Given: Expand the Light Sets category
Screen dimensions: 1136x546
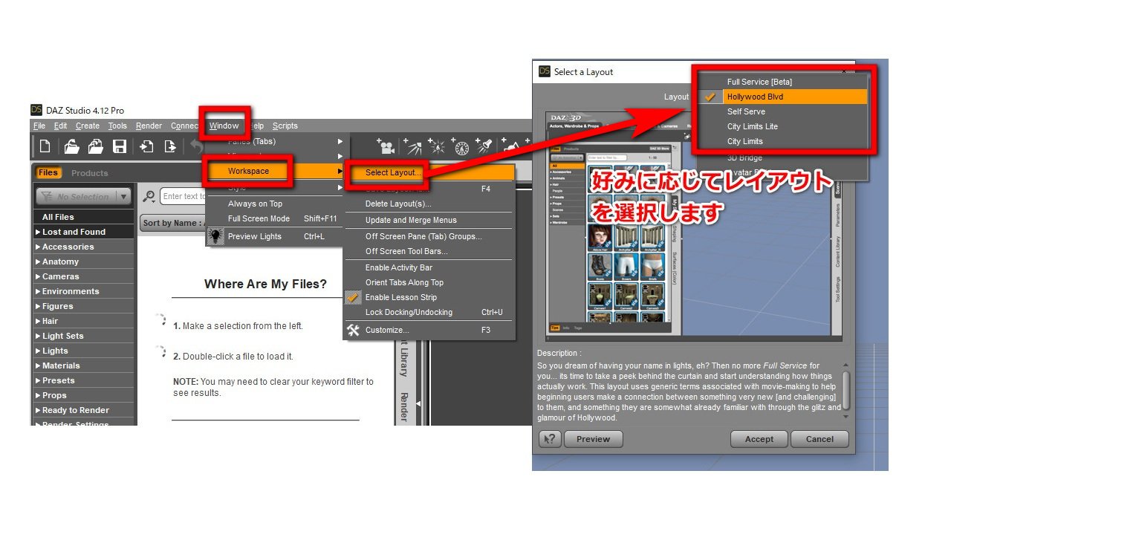Looking at the screenshot, I should coord(63,335).
